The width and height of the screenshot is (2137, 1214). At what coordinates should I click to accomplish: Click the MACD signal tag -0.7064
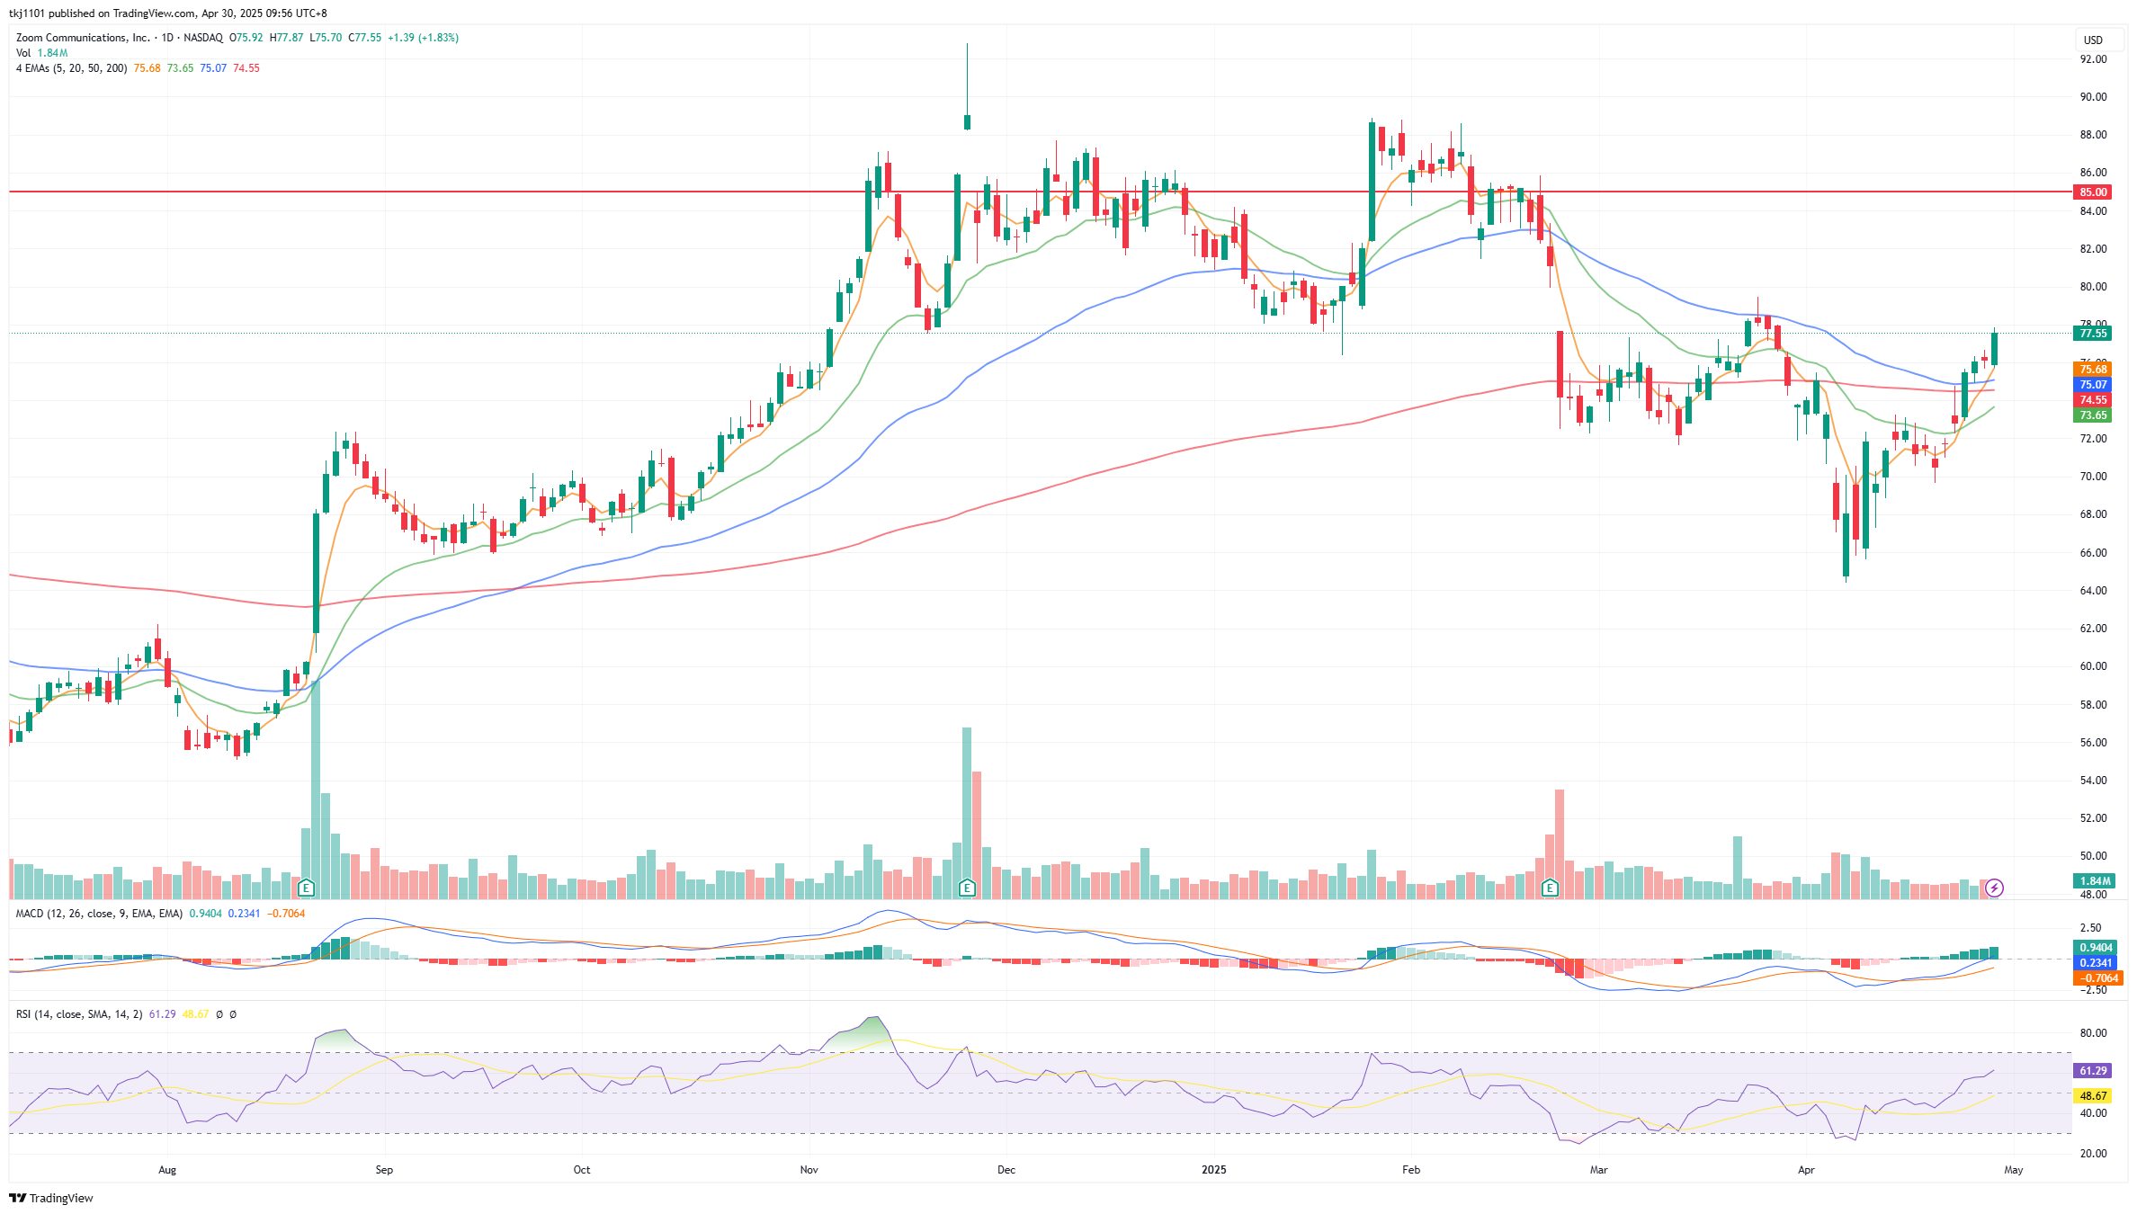2097,977
